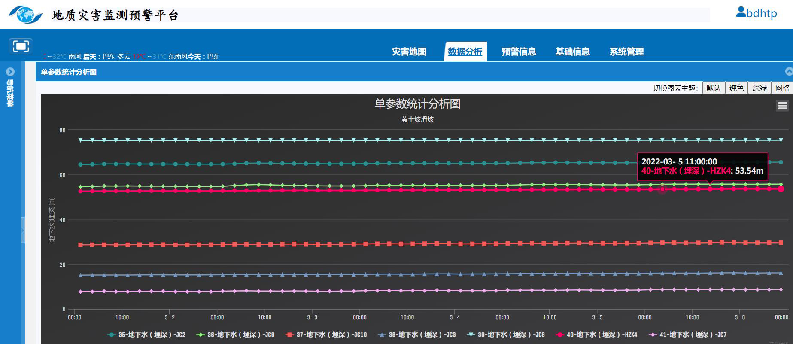Click the chart title 单参数统计分析图
This screenshot has width=793, height=344.
(417, 104)
